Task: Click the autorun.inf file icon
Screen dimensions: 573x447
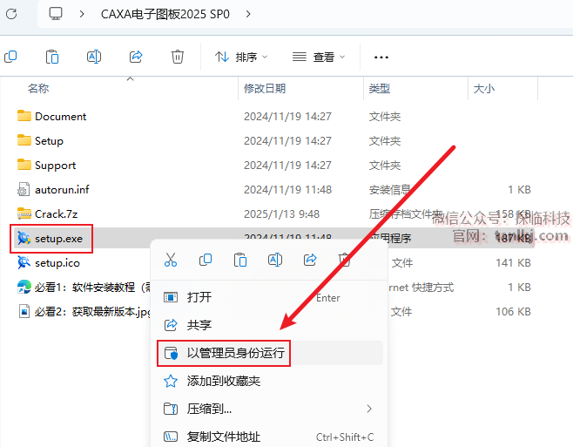Action: click(x=24, y=189)
